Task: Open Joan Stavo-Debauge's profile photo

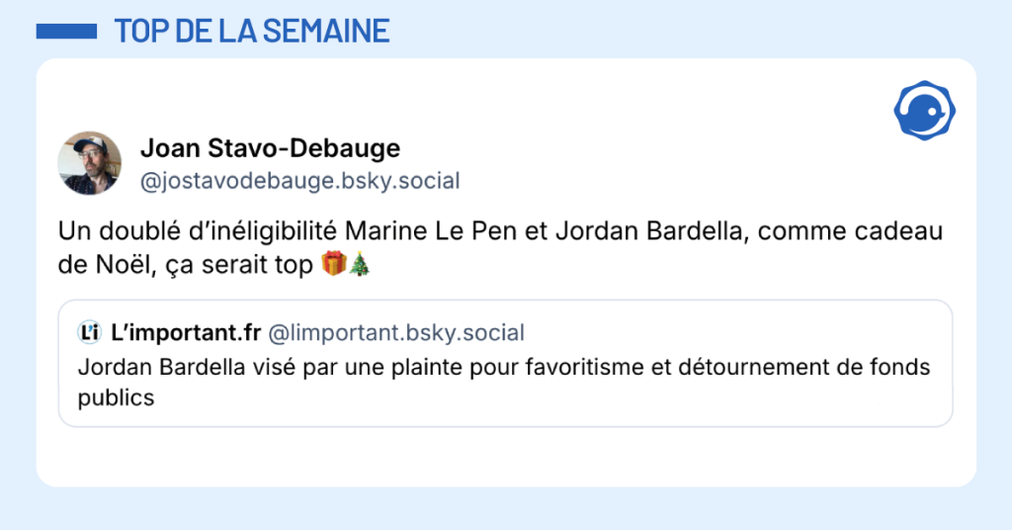Action: pos(90,163)
